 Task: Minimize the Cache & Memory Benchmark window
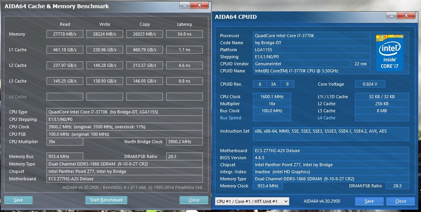185,5
